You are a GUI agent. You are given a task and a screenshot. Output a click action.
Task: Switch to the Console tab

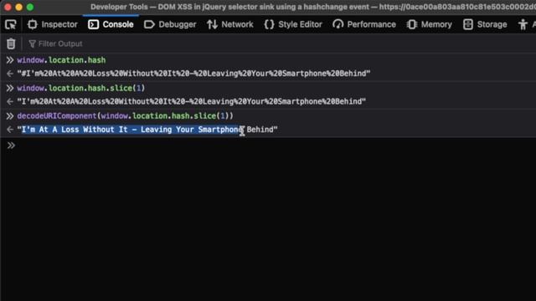[x=111, y=24]
